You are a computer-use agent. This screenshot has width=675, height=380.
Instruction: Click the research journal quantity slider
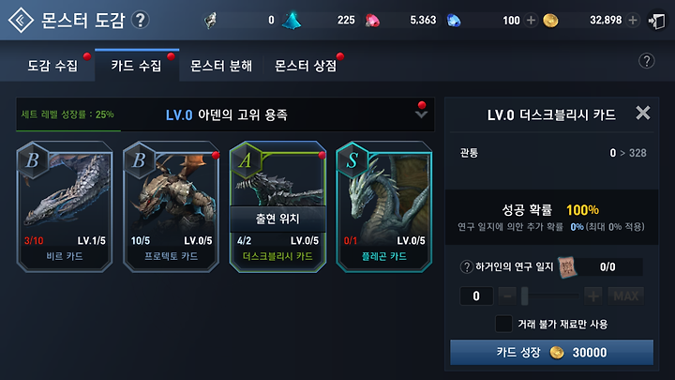pos(549,296)
